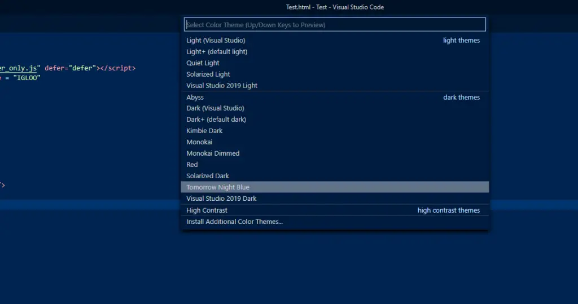578x304 pixels.
Task: Select the Kimbie Dark theme
Action: coord(335,131)
